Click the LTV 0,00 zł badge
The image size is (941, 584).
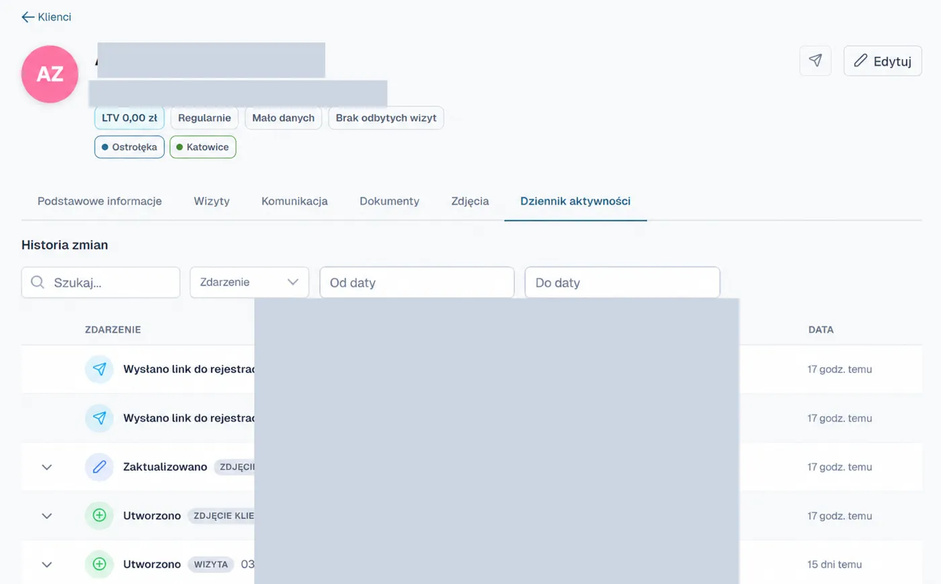[x=129, y=117]
